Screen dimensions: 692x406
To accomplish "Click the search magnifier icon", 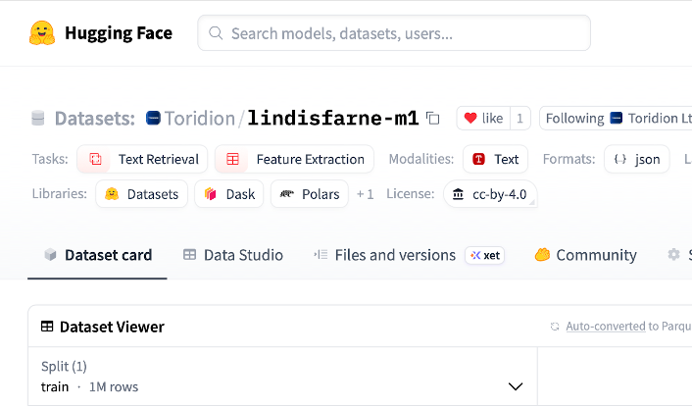I will coord(216,33).
